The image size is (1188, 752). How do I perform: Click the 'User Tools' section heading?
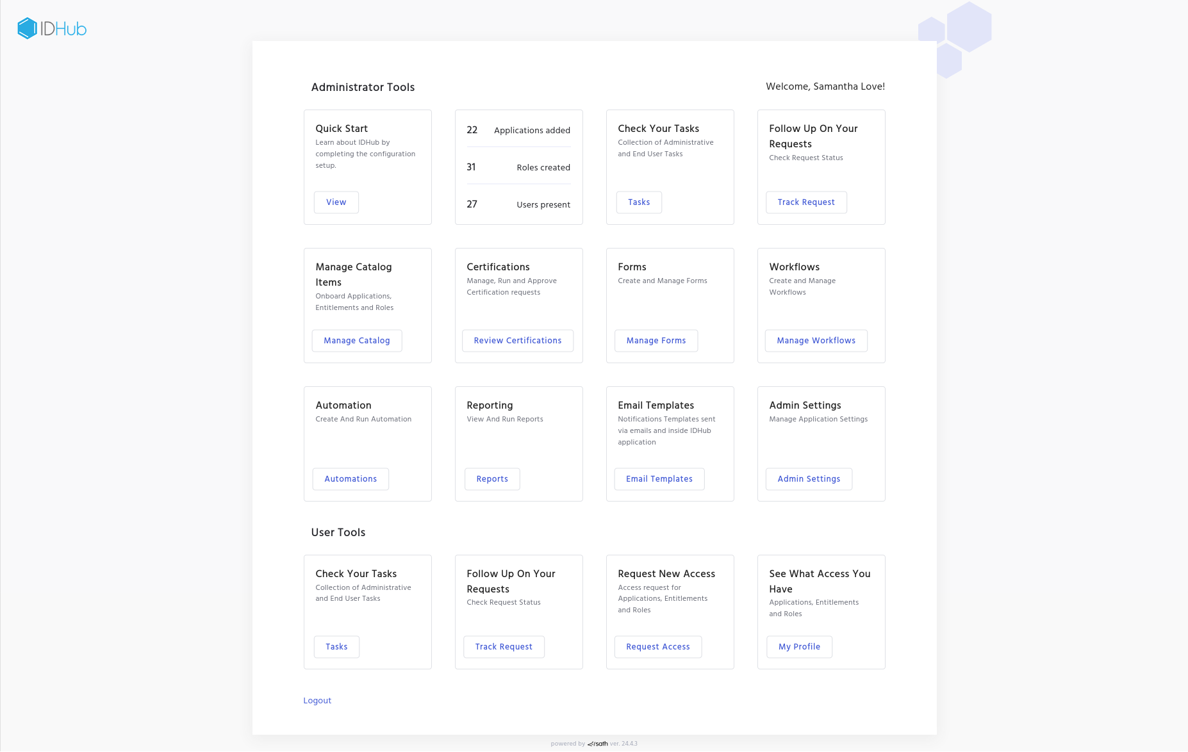(x=338, y=532)
